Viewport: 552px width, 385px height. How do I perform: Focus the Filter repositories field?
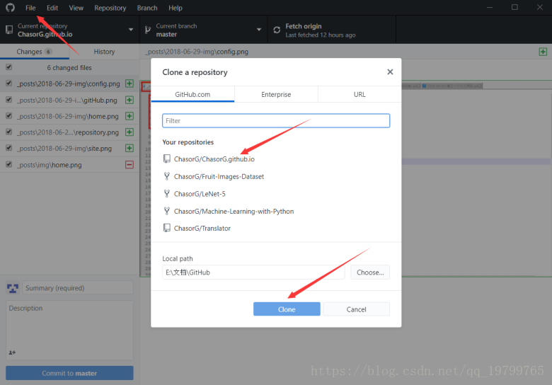click(276, 121)
